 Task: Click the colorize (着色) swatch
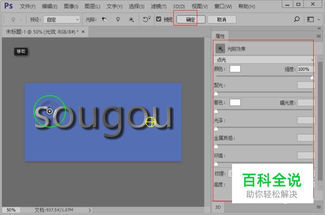pyautogui.click(x=235, y=102)
